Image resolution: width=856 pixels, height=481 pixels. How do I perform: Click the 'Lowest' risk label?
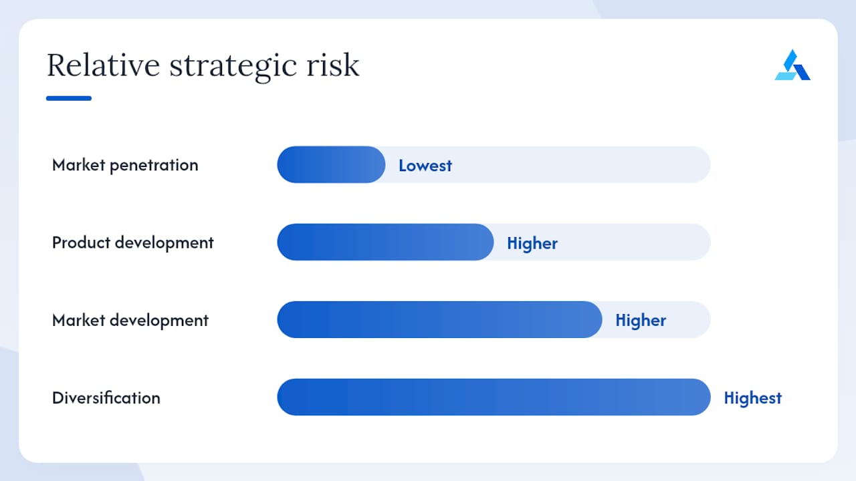tap(425, 166)
